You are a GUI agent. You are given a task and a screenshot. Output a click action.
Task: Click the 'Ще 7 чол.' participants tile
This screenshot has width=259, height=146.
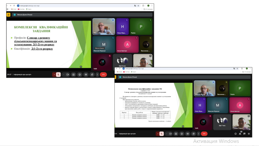[222, 122]
